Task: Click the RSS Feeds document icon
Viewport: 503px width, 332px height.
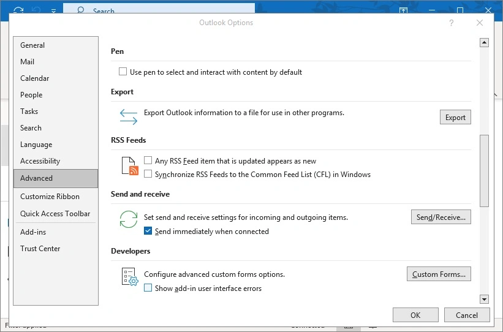Action: coord(130,166)
